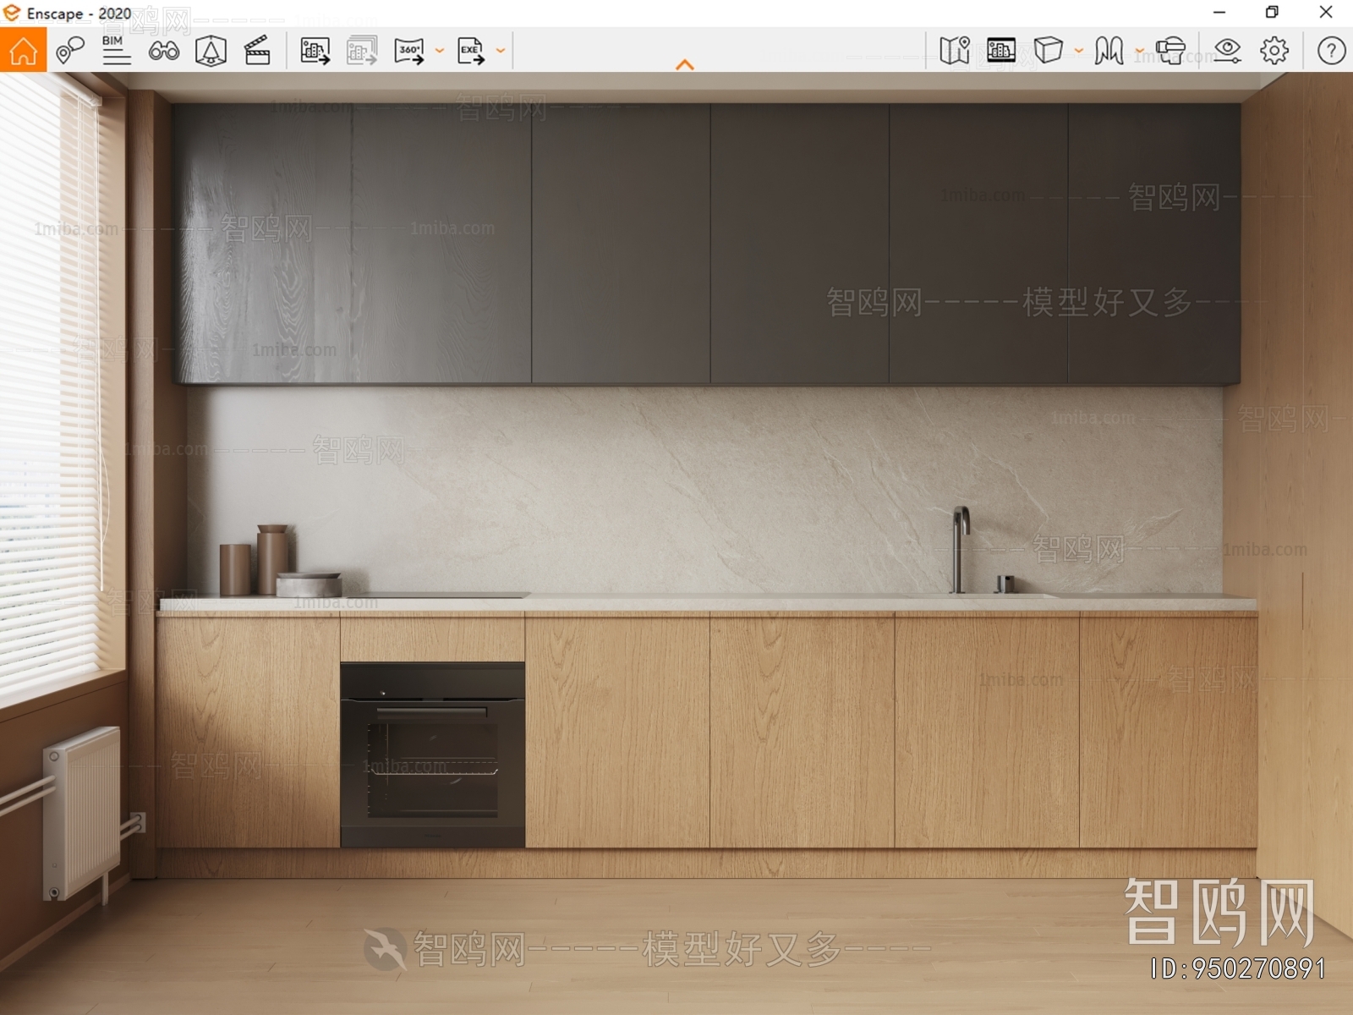This screenshot has width=1353, height=1015.
Task: Expand the projection mode dropdown arrow
Action: click(1079, 51)
